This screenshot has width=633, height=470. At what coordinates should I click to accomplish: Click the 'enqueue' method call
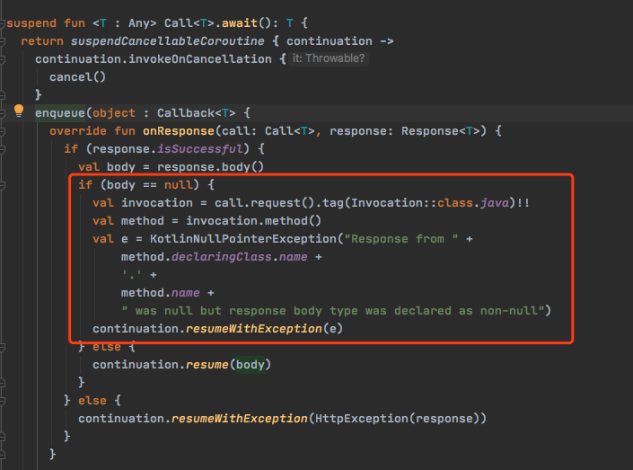click(60, 113)
